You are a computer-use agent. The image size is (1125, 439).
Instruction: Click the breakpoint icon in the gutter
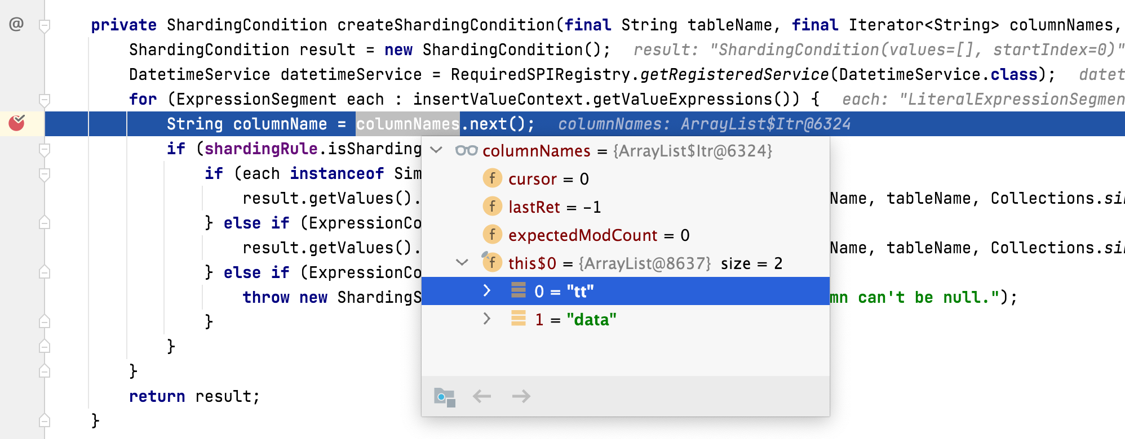(17, 122)
